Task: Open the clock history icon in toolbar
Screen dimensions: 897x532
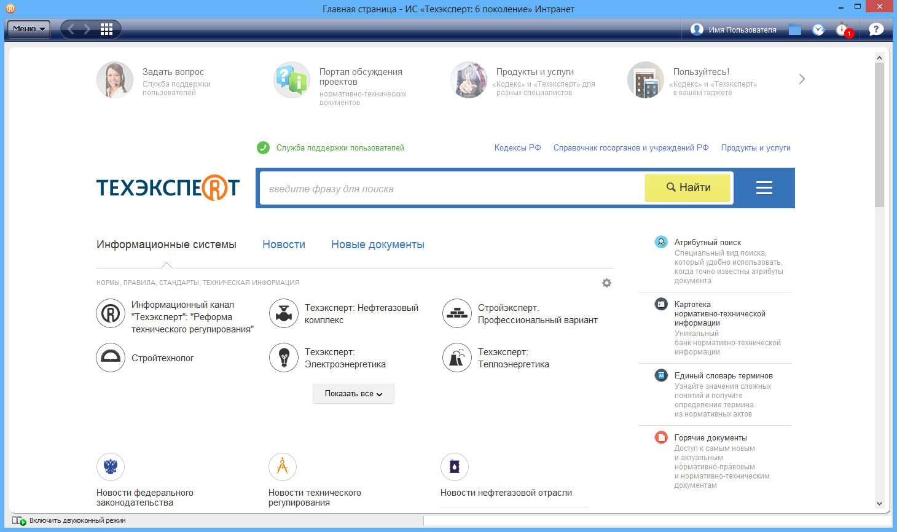Action: 818,29
